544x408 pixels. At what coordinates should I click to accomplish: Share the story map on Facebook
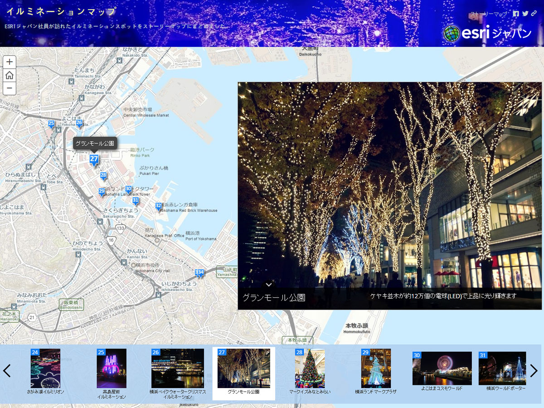pos(516,14)
